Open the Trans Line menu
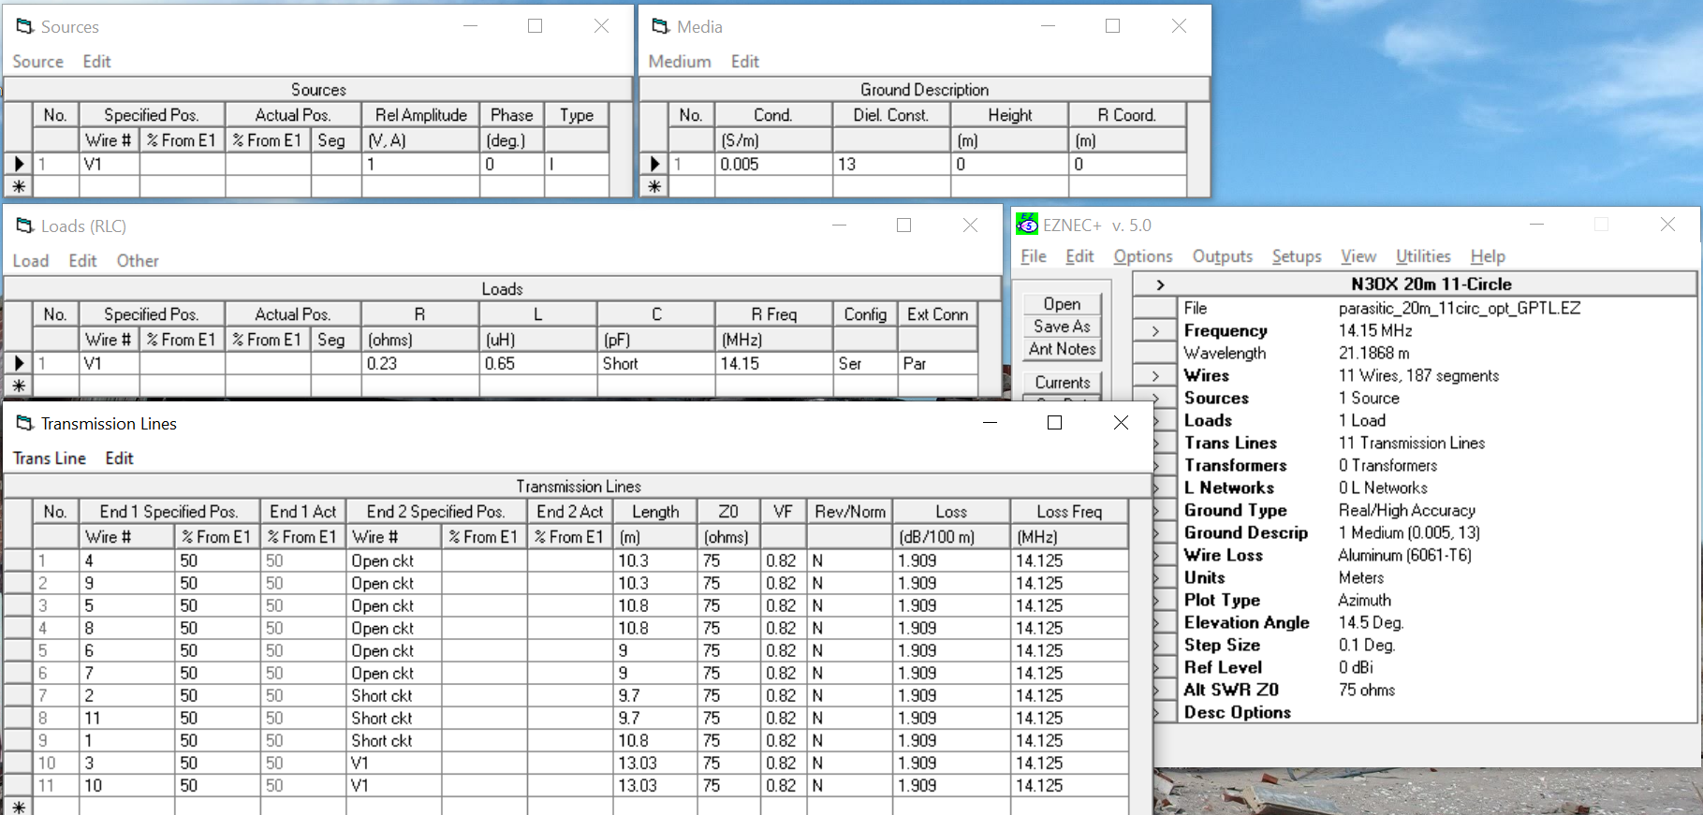Screen dimensions: 1703x815 [50, 458]
